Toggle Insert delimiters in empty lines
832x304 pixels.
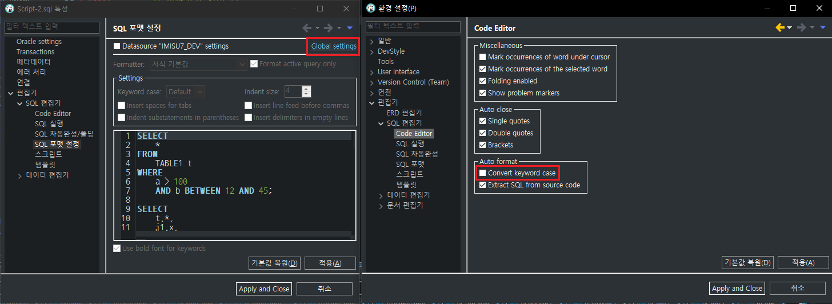(248, 118)
